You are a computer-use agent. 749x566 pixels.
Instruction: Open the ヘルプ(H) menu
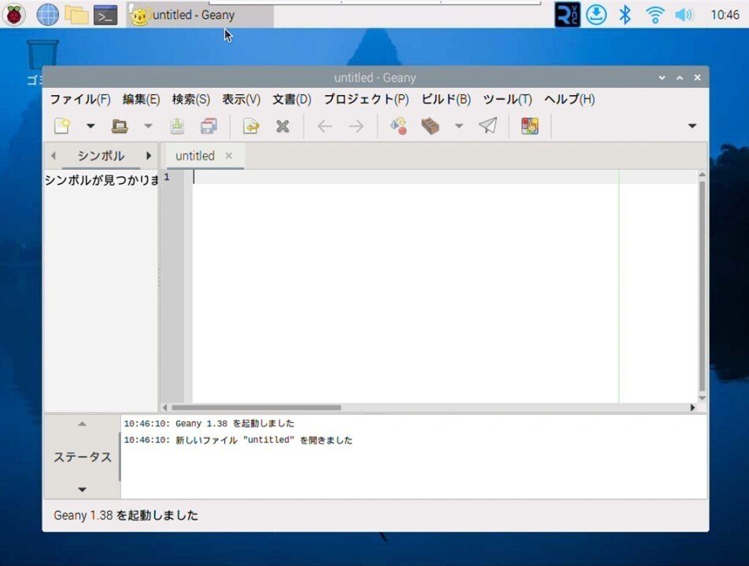click(x=570, y=99)
